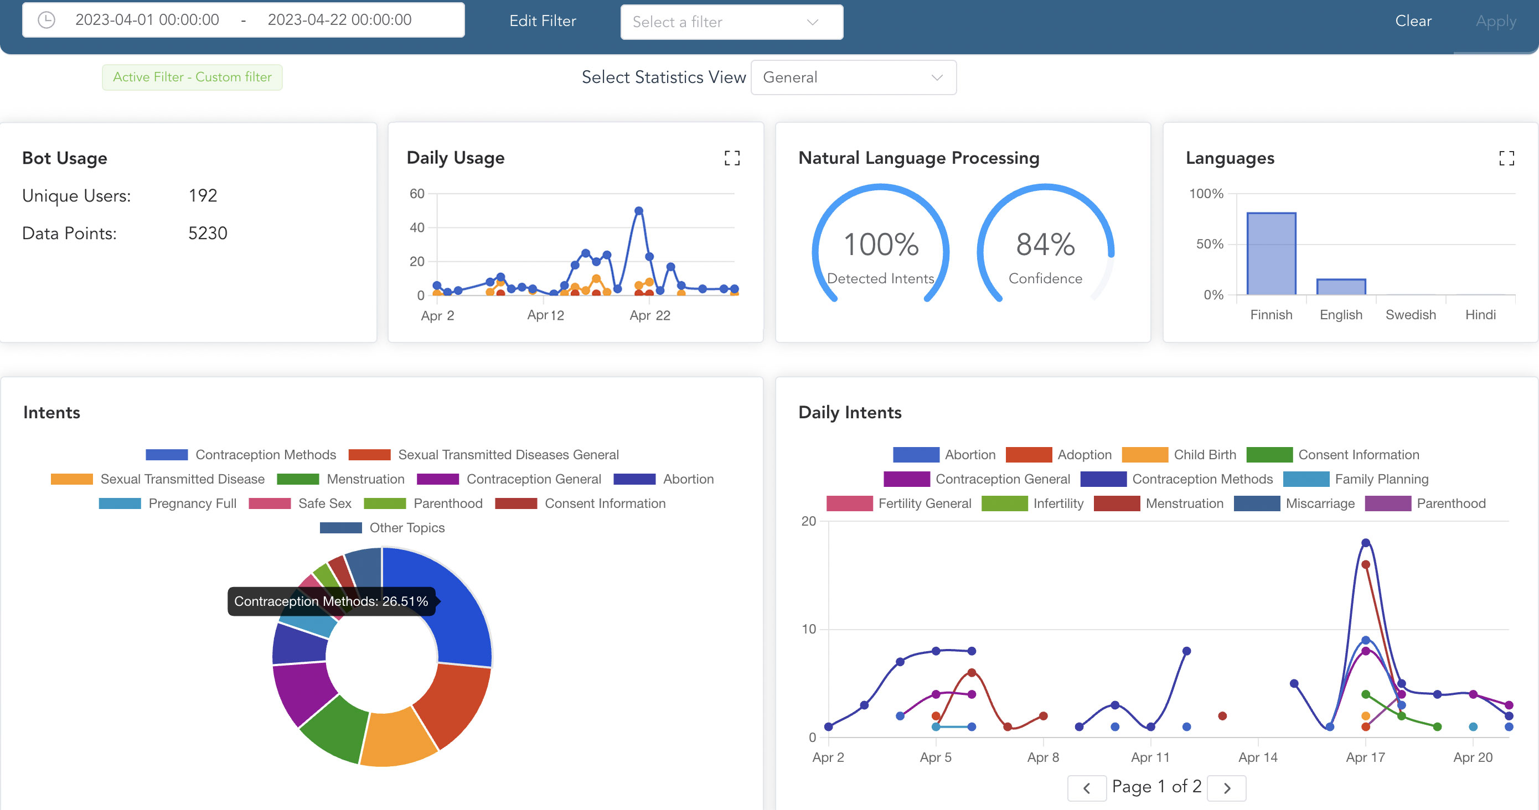1539x810 pixels.
Task: Toggle Other Topics in Intents legend
Action: coord(406,528)
